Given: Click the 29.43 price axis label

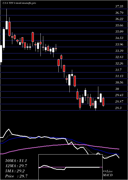Looking at the screenshot, I should (119, 95).
